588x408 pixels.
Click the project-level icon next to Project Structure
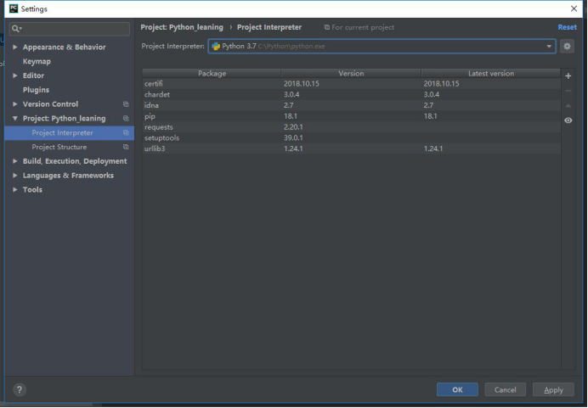126,147
